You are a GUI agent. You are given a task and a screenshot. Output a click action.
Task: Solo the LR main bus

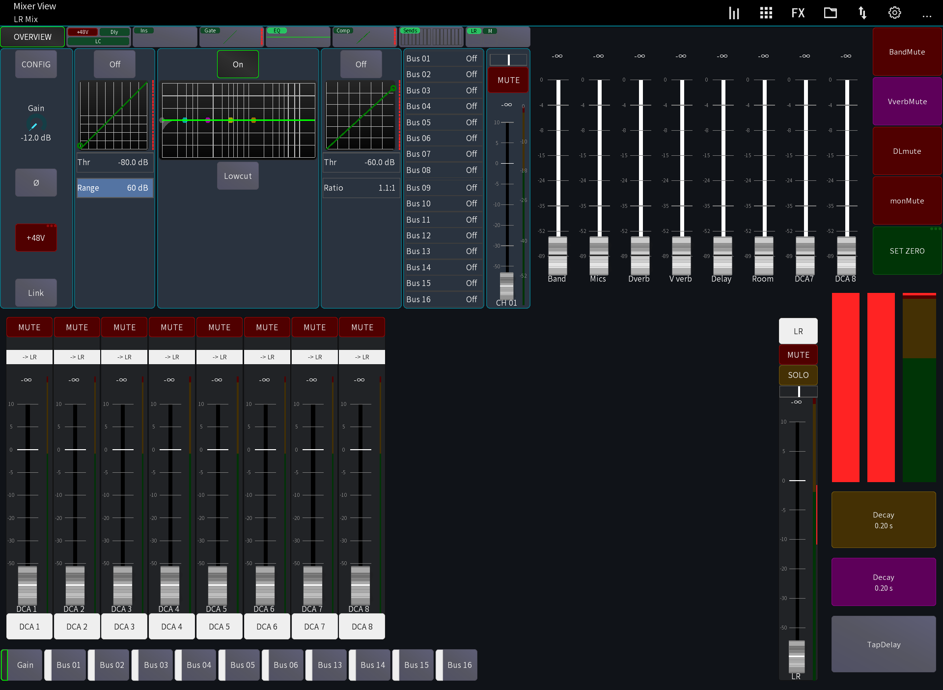pyautogui.click(x=799, y=375)
